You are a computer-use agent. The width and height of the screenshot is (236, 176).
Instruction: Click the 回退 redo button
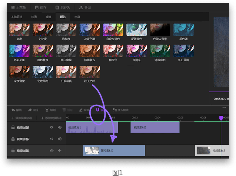pyautogui.click(x=33, y=110)
